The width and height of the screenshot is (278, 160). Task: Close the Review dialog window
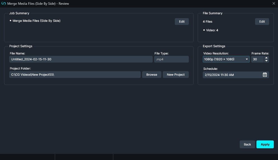tap(274, 4)
